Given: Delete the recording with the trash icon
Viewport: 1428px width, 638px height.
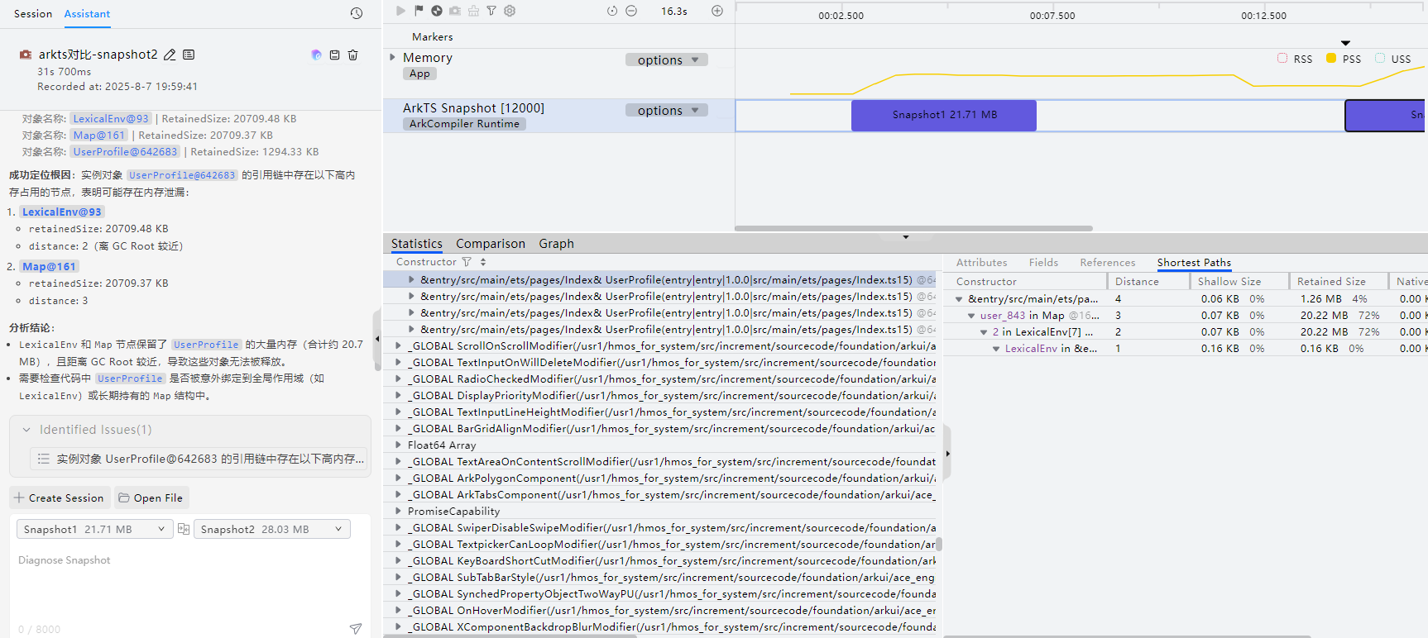Looking at the screenshot, I should (x=353, y=55).
